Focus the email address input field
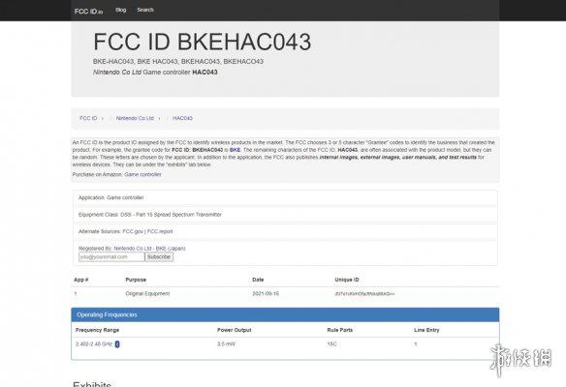Screen dimensions: 566x387 111,257
